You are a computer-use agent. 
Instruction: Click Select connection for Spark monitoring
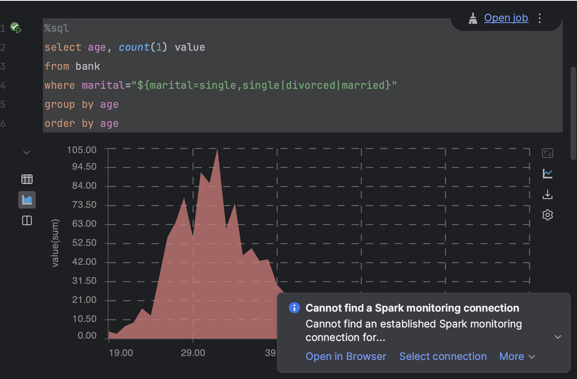(x=443, y=356)
